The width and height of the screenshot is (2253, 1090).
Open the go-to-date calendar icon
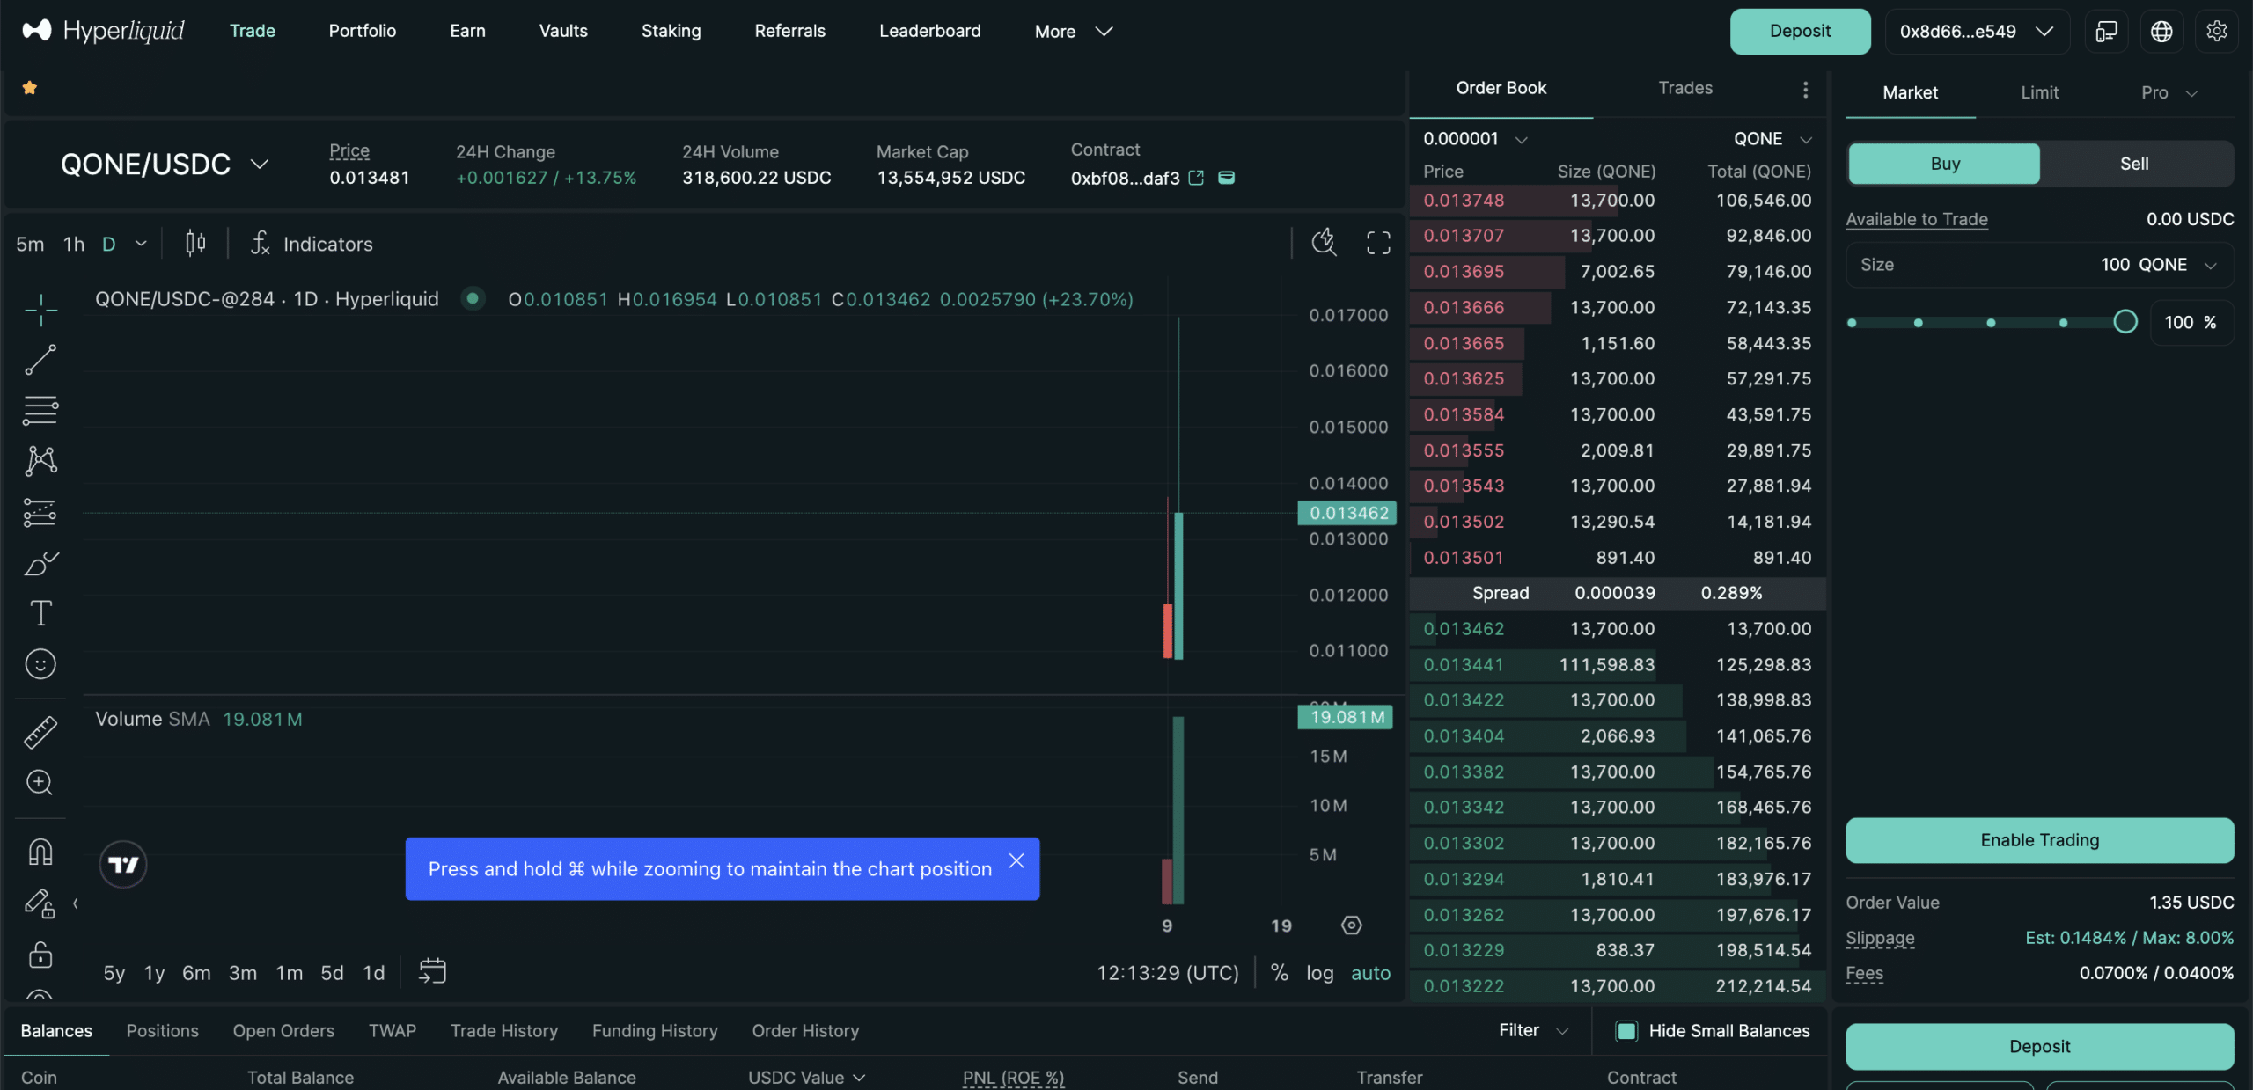coord(432,971)
